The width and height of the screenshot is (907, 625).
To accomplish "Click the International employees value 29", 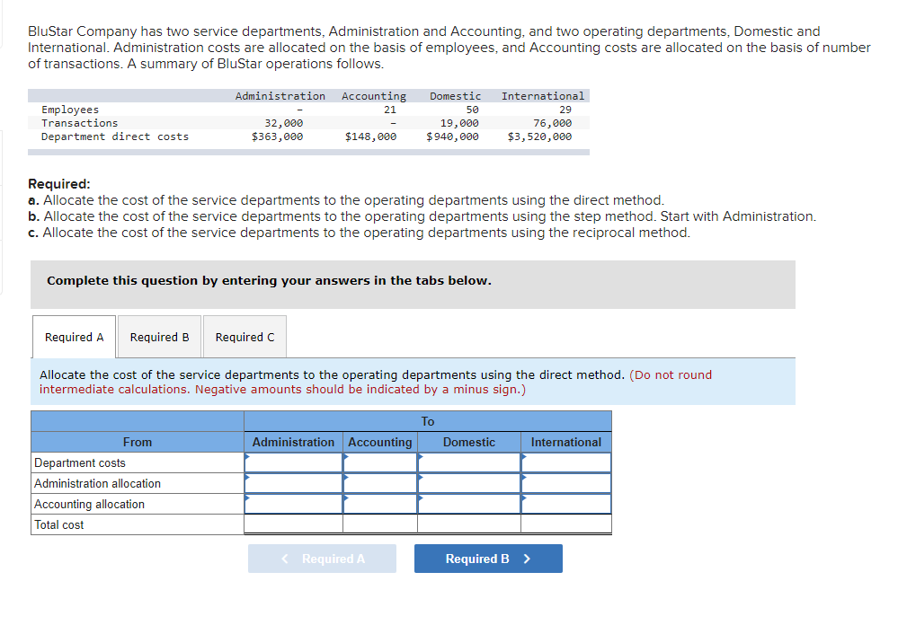I will [565, 110].
